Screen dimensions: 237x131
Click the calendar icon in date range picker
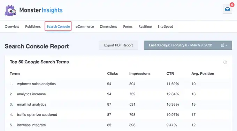tap(222, 45)
